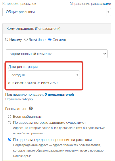Select разрешение на рассылки radio button
Screen dimensions: 115x161
click(x=9, y=140)
